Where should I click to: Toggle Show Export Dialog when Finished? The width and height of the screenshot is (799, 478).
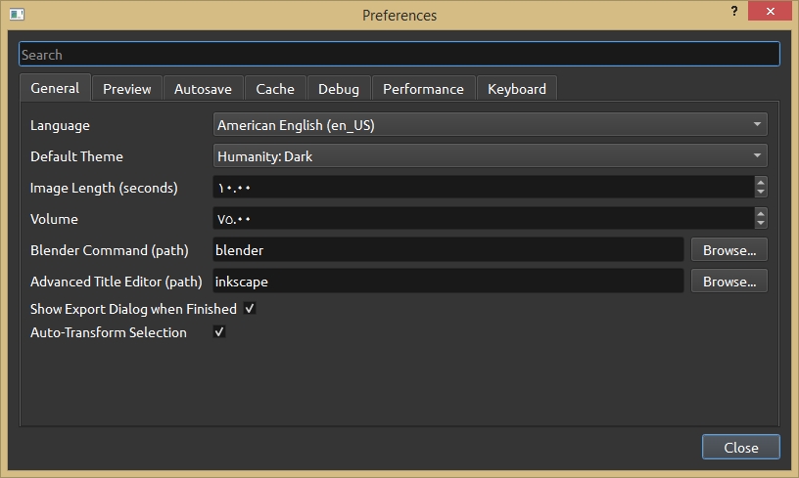click(250, 308)
